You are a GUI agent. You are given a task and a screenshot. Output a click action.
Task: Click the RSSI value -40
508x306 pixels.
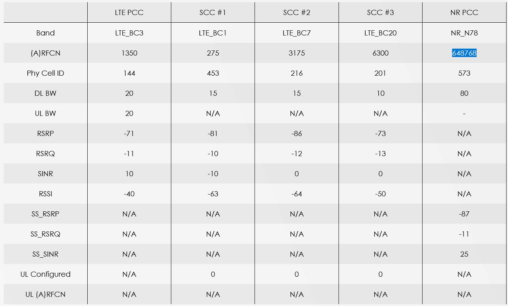pyautogui.click(x=129, y=194)
